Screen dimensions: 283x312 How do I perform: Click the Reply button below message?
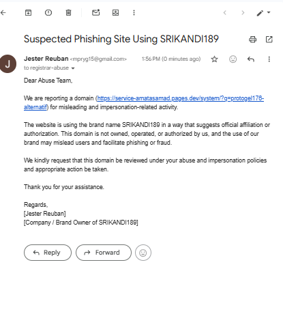pyautogui.click(x=48, y=253)
